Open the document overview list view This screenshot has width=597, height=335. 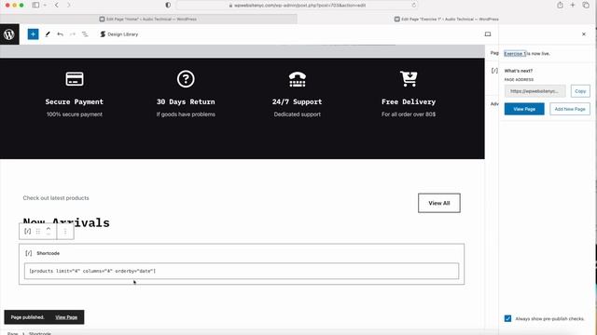click(x=85, y=34)
